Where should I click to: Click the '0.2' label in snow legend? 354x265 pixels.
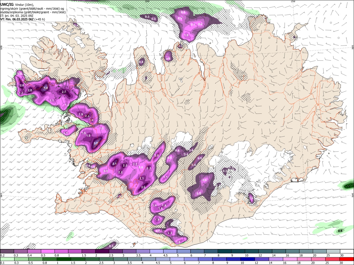click(2, 255)
